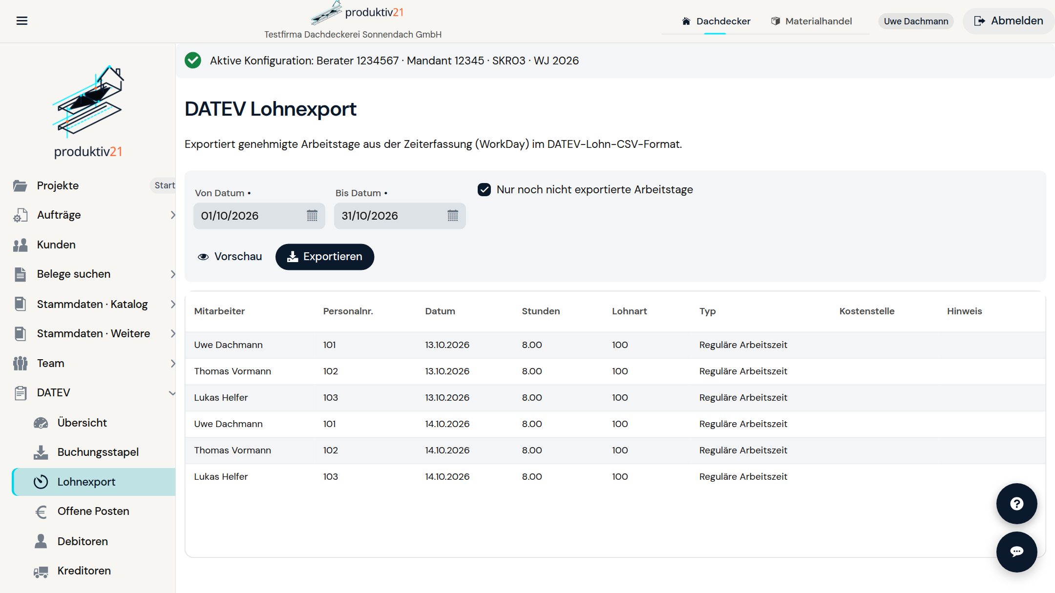Click the Exportieren button

[x=325, y=257]
